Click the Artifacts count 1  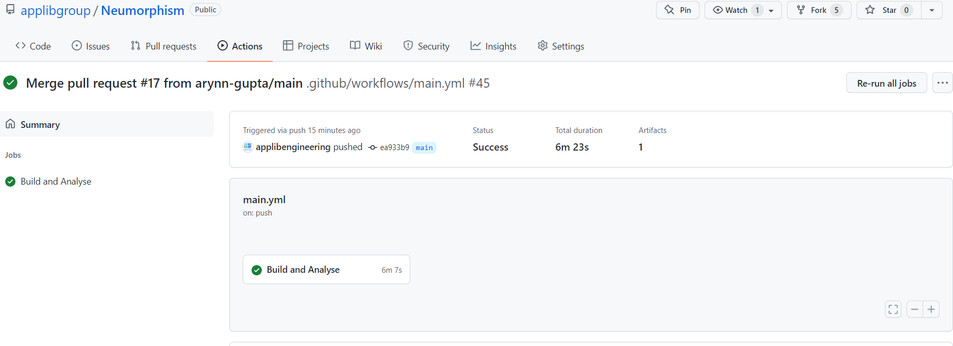[x=641, y=147]
